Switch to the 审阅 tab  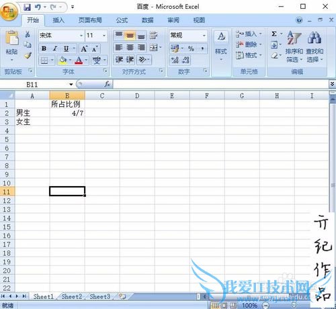173,20
